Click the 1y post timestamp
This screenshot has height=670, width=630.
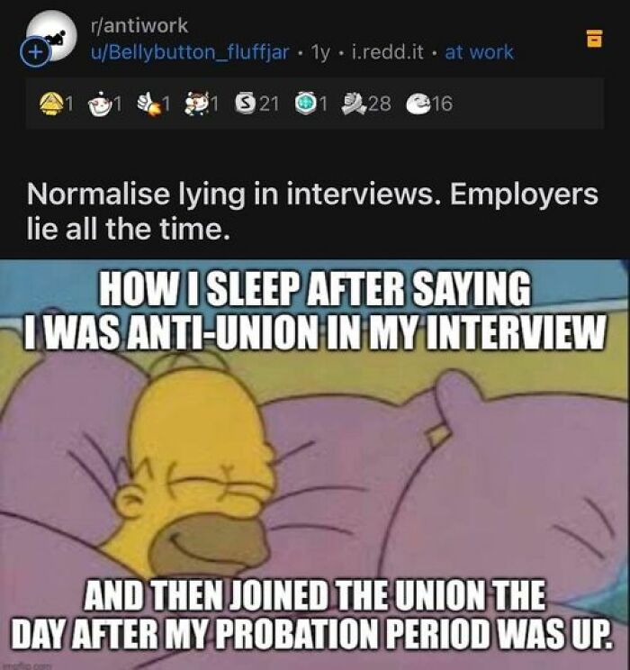(x=320, y=52)
